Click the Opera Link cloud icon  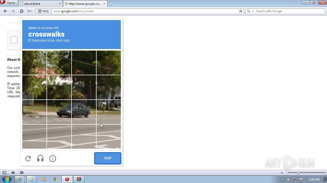coord(13,173)
